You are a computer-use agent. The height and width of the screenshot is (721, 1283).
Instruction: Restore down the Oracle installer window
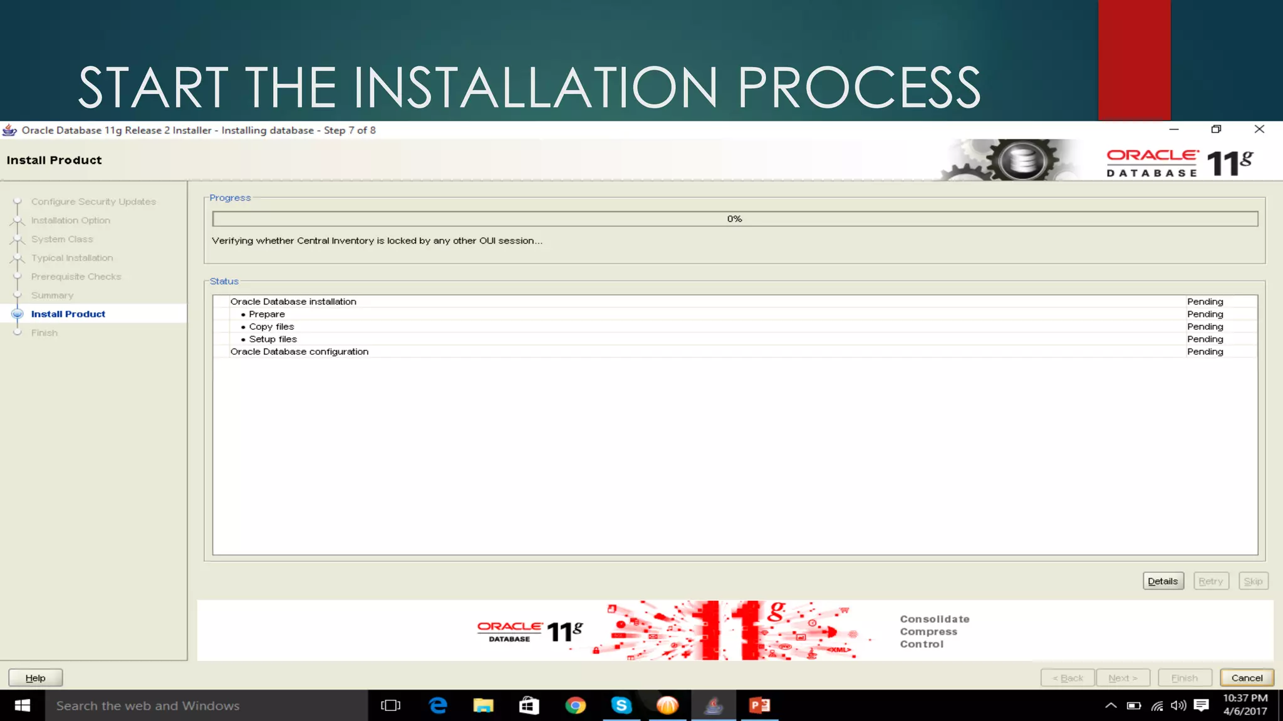tap(1217, 130)
